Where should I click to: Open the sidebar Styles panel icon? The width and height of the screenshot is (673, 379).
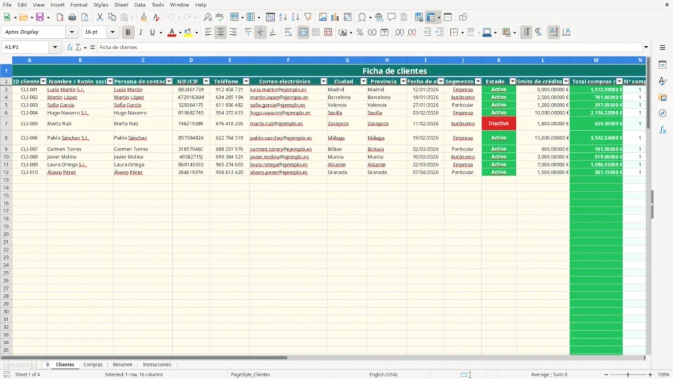click(662, 81)
